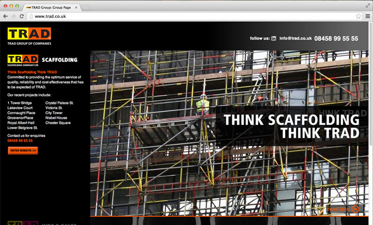The width and height of the screenshot is (373, 225).
Task: Click the browser forward arrow
Action: pyautogui.click(x=13, y=16)
